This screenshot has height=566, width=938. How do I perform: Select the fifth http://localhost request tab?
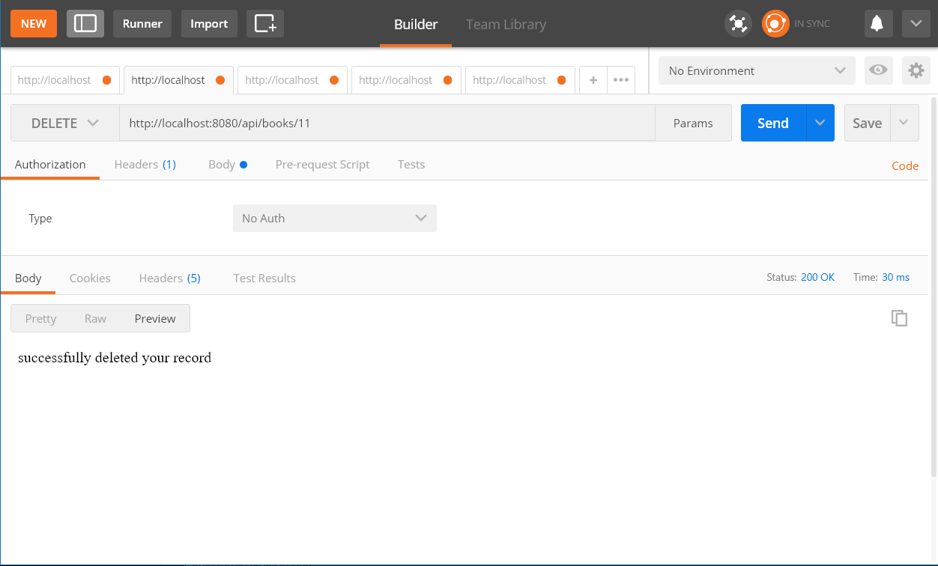click(520, 80)
